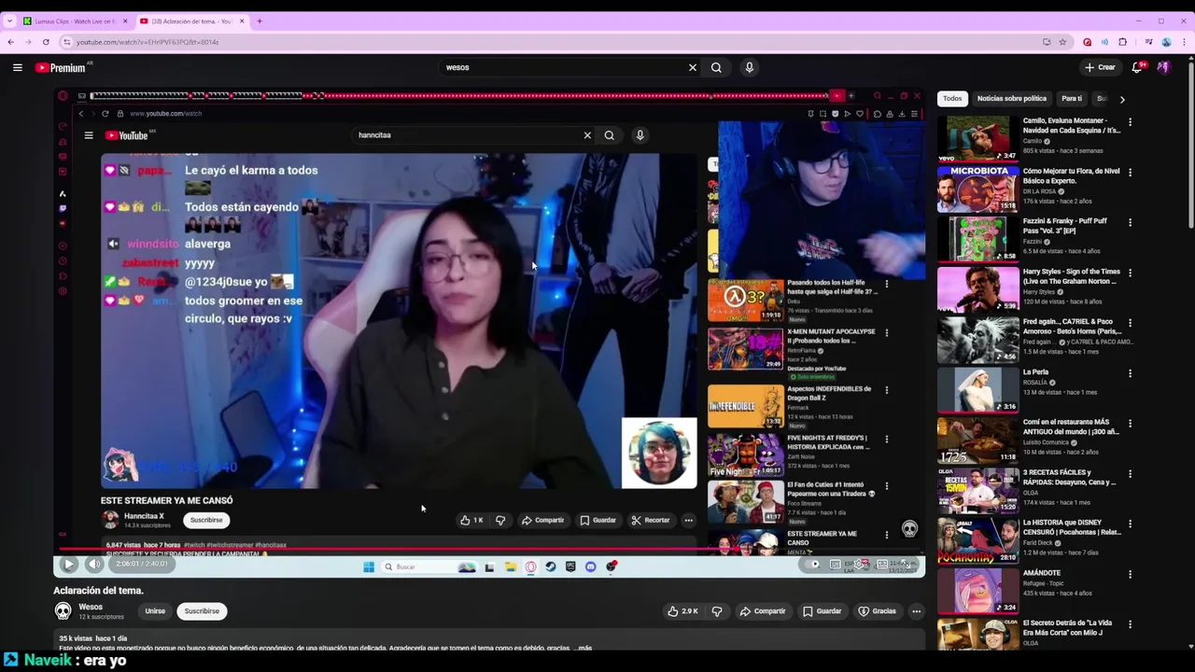This screenshot has width=1195, height=672.
Task: Switch the video to miniplayer
Action: [x=882, y=565]
